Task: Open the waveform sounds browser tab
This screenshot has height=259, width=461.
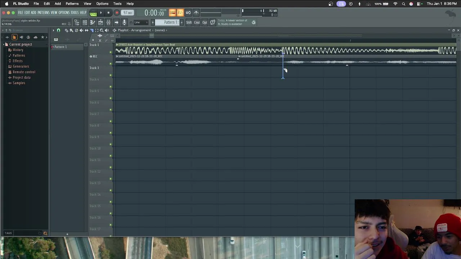Action: (x=7, y=37)
